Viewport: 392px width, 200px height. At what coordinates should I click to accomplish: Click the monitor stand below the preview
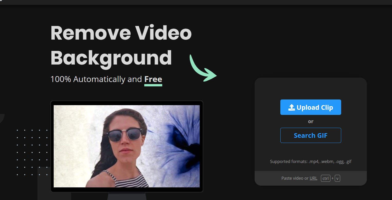127,196
